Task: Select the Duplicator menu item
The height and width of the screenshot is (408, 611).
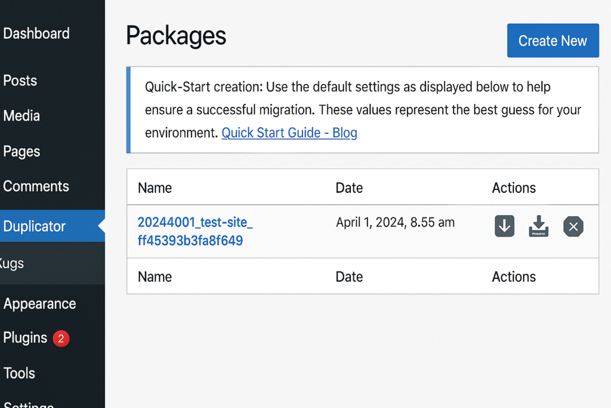Action: tap(35, 226)
